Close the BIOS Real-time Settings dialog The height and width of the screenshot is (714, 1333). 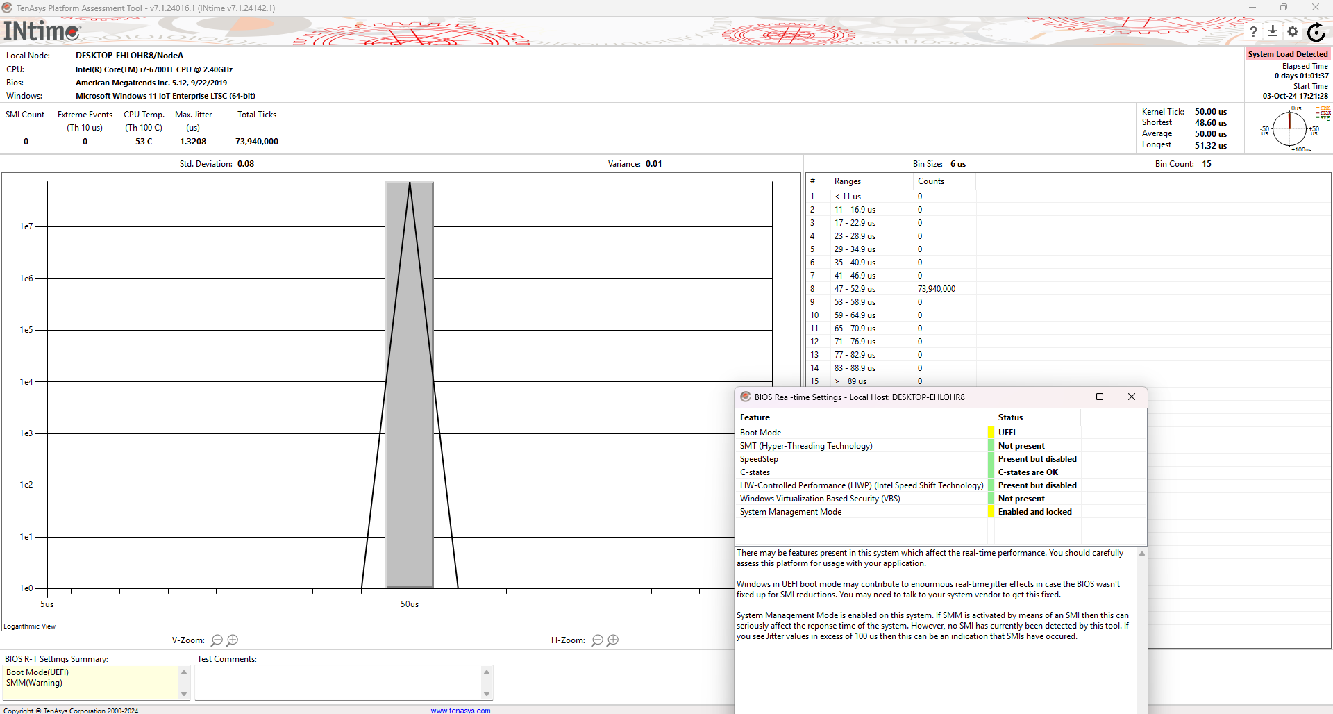point(1132,397)
